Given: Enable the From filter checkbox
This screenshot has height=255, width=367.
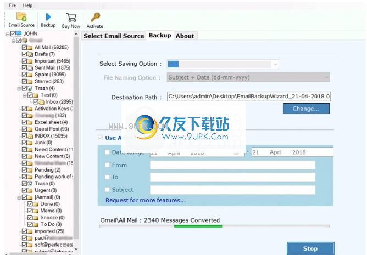Looking at the screenshot, I should (x=107, y=165).
